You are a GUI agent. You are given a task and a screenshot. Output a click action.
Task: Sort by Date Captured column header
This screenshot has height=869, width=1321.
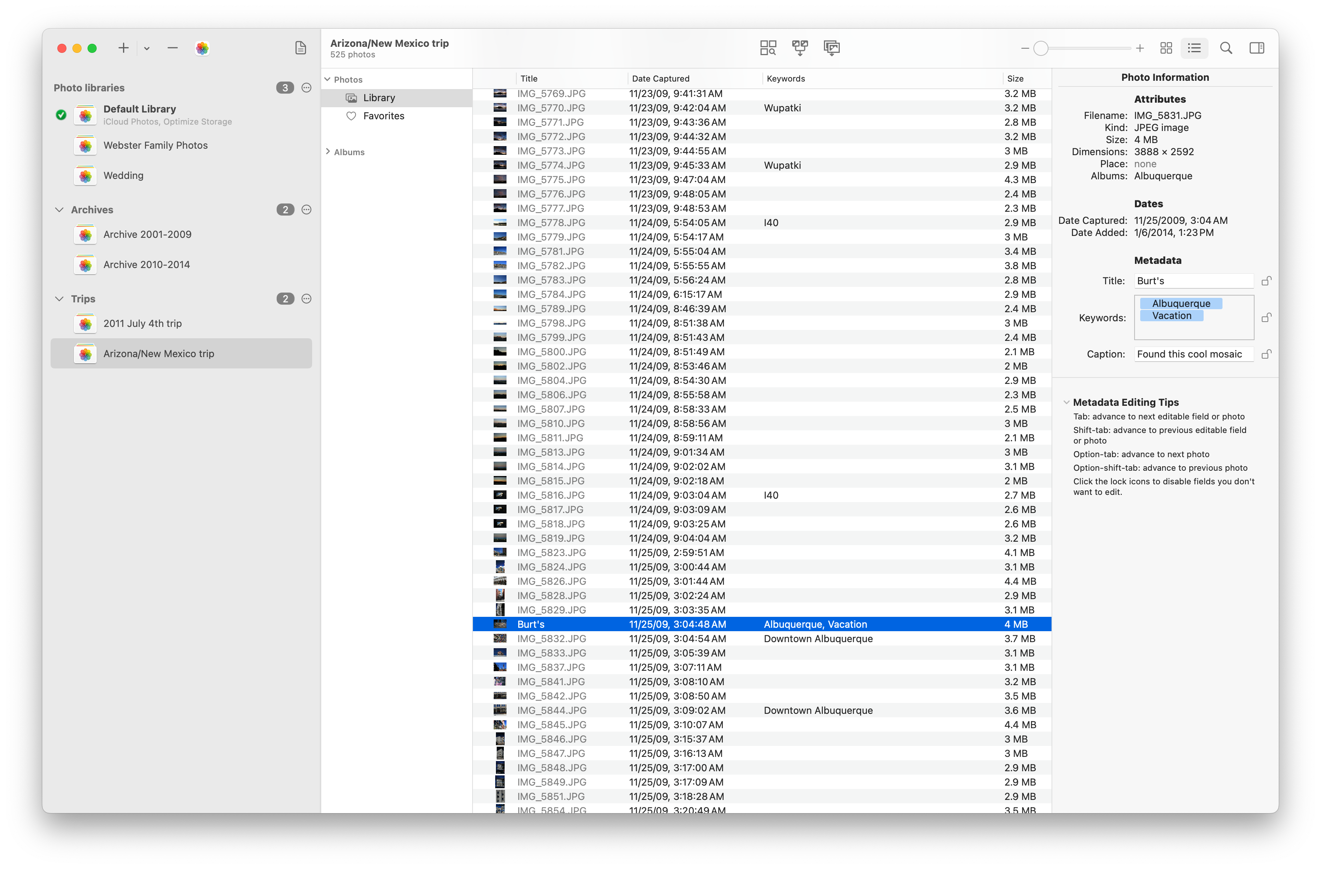pyautogui.click(x=660, y=79)
